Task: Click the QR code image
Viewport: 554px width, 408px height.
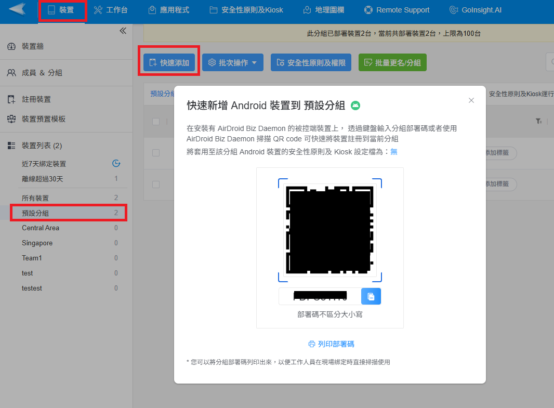Action: coord(330,230)
